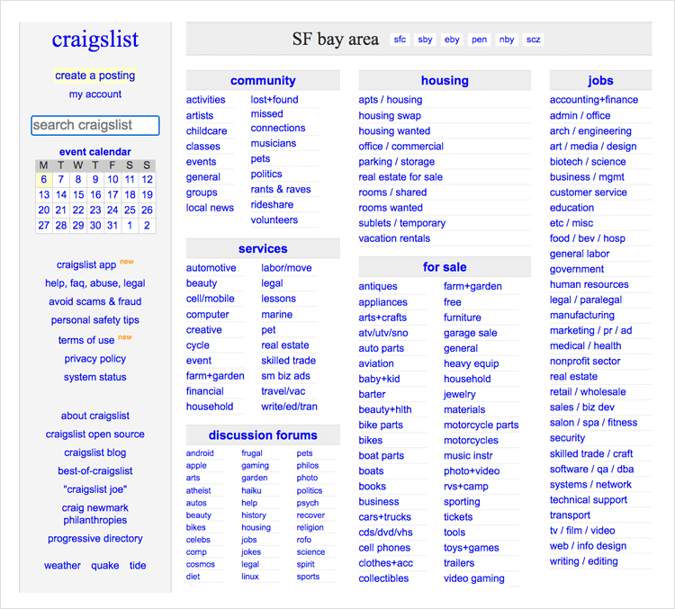Screen dimensions: 675x609
Task: Switch to the pen subarea tab
Action: tap(479, 40)
